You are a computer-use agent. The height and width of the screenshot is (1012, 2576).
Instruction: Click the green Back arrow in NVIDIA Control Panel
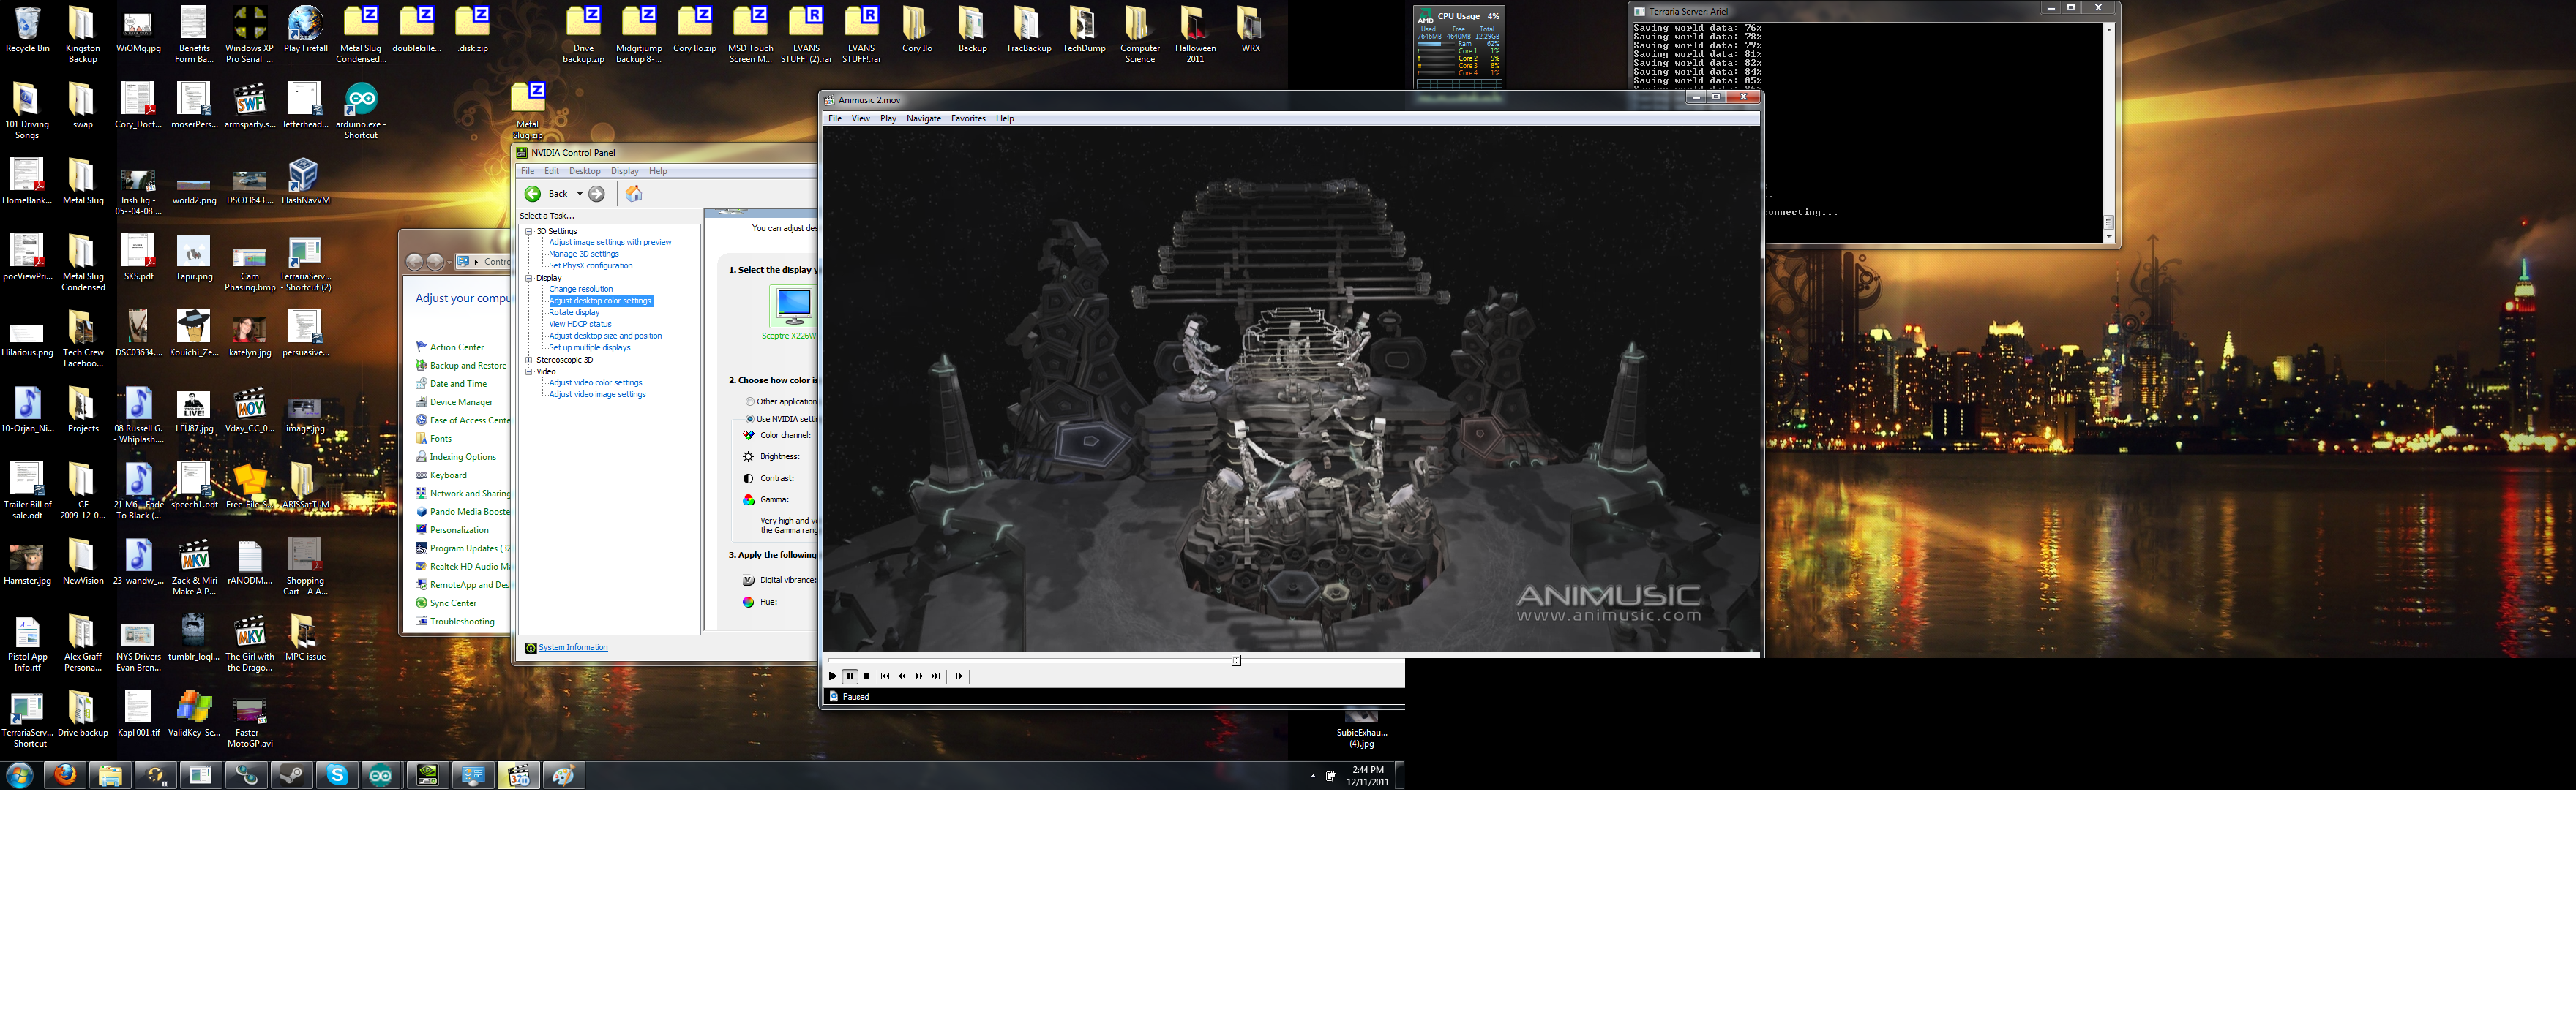pyautogui.click(x=533, y=194)
